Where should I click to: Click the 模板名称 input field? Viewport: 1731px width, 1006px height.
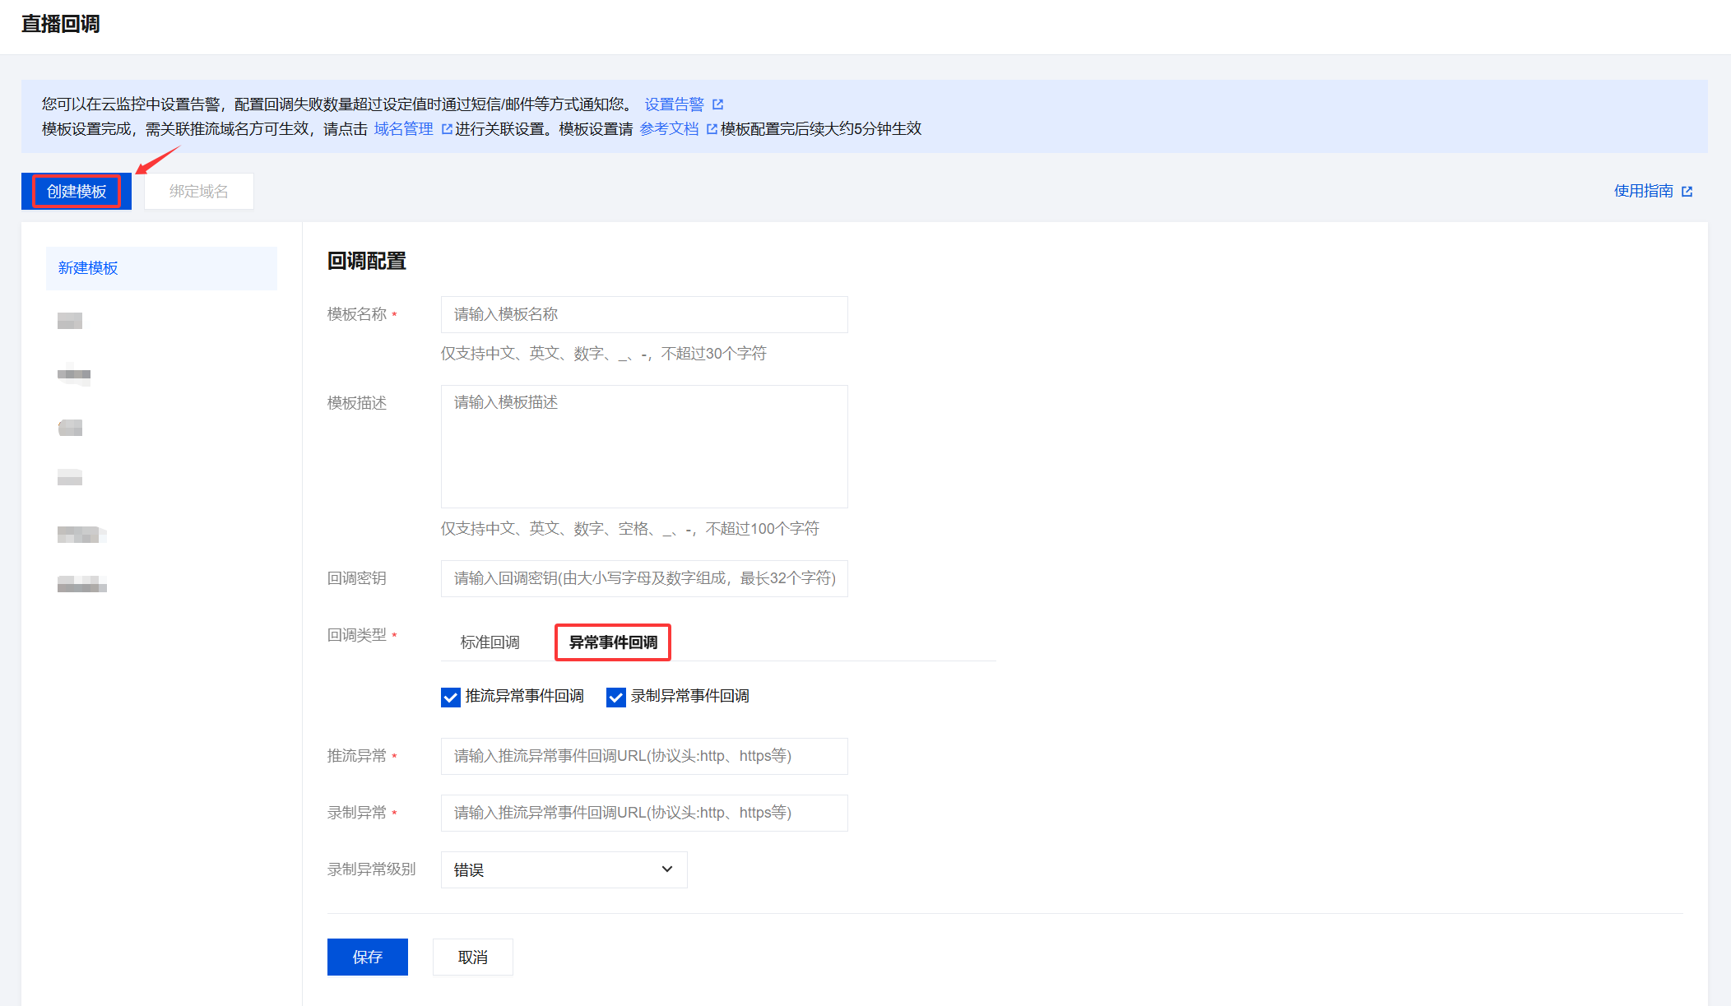[x=644, y=314]
